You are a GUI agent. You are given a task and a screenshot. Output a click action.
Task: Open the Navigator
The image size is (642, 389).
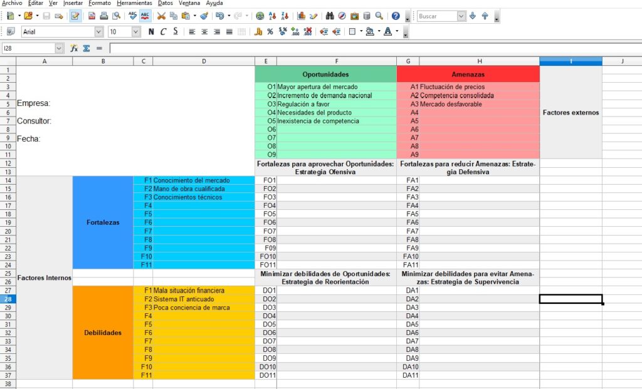[342, 16]
